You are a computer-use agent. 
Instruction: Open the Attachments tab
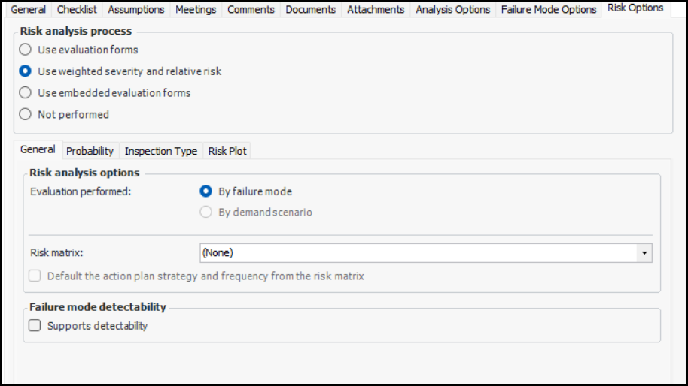(376, 10)
